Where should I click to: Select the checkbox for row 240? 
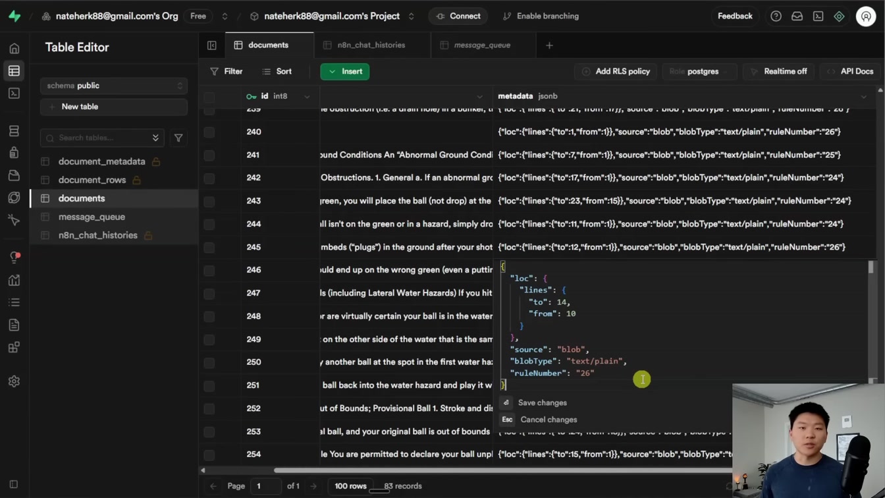[x=209, y=132]
